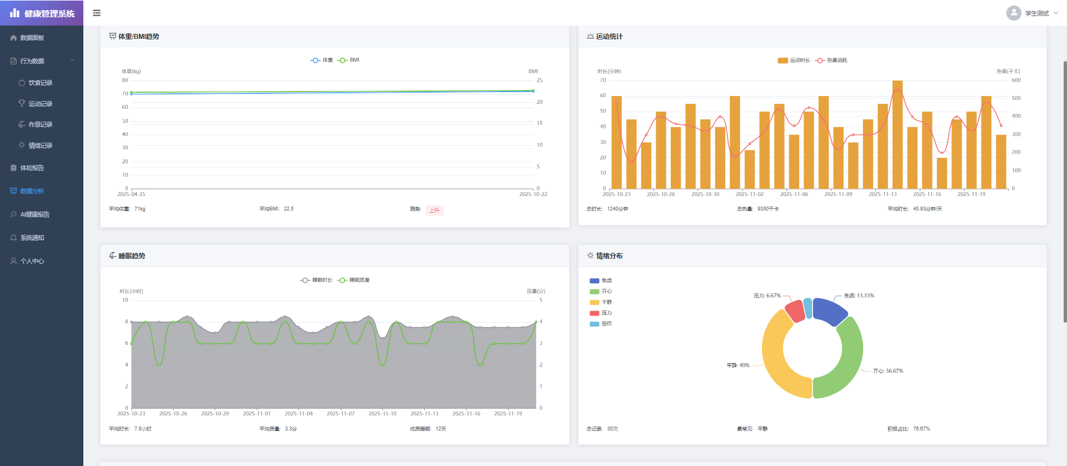Click the 积极占比: 76.67% statistic
The image size is (1067, 466).
click(909, 429)
